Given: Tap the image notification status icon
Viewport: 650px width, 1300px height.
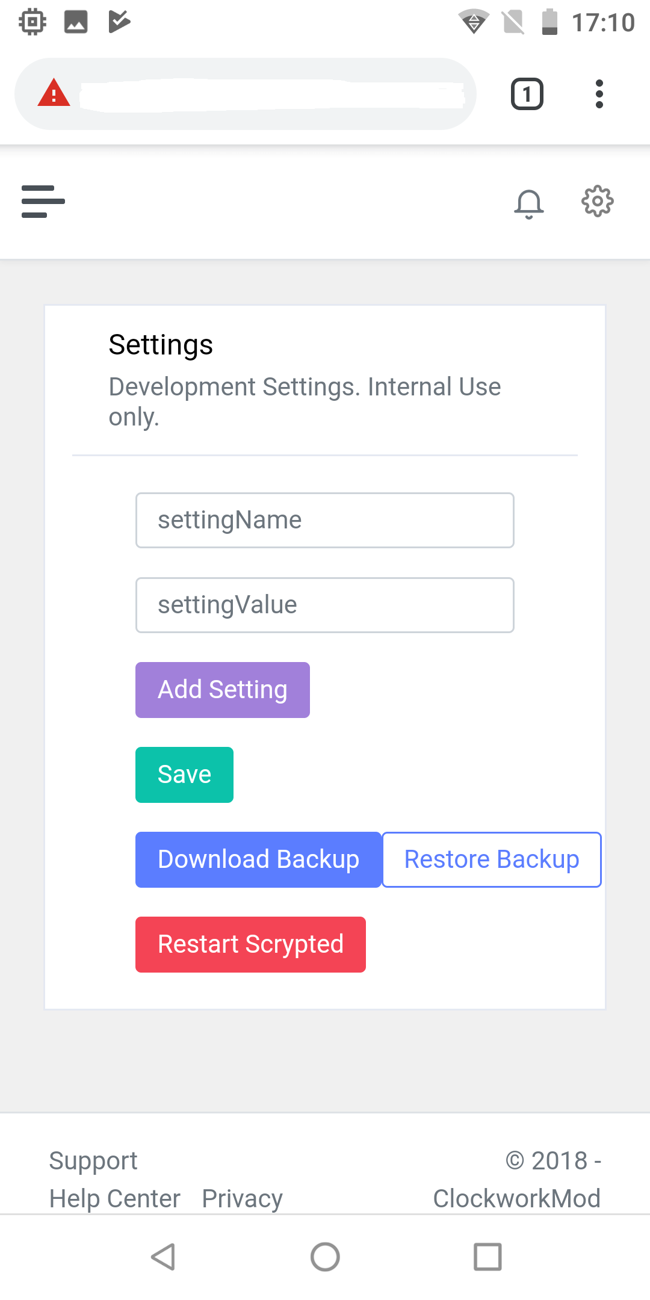Looking at the screenshot, I should (76, 22).
